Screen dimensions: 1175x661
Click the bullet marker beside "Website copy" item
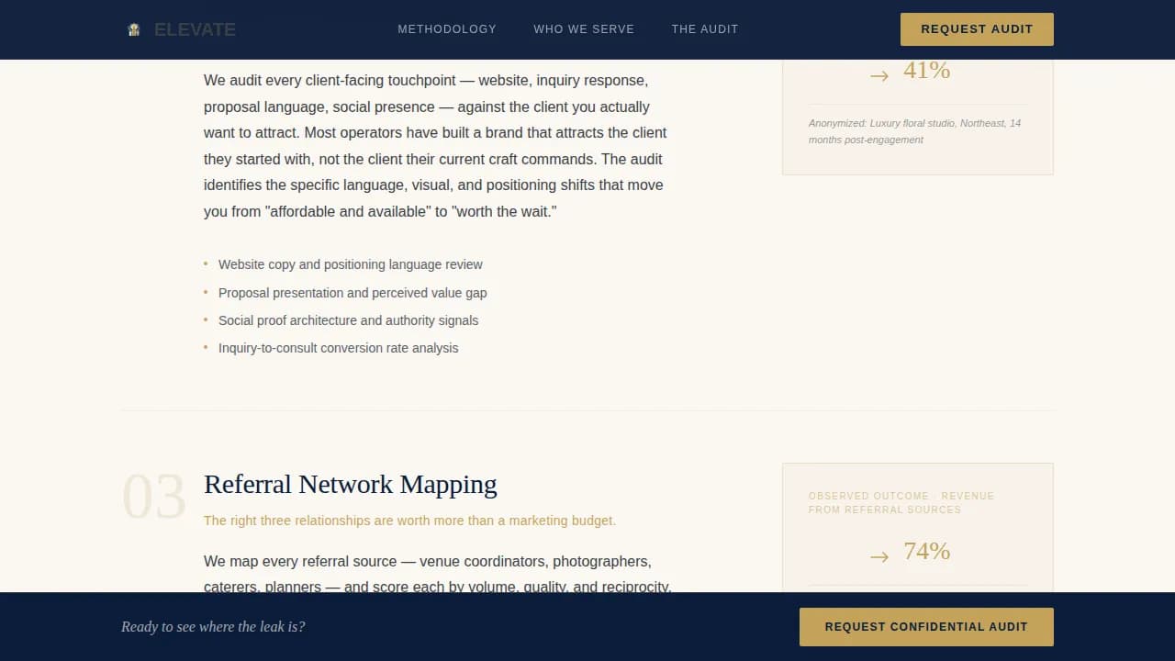[206, 264]
